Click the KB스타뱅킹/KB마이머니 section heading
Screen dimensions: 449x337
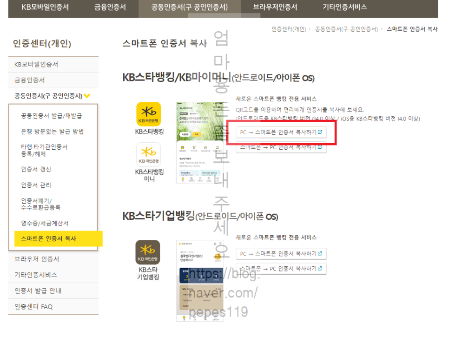tap(218, 77)
